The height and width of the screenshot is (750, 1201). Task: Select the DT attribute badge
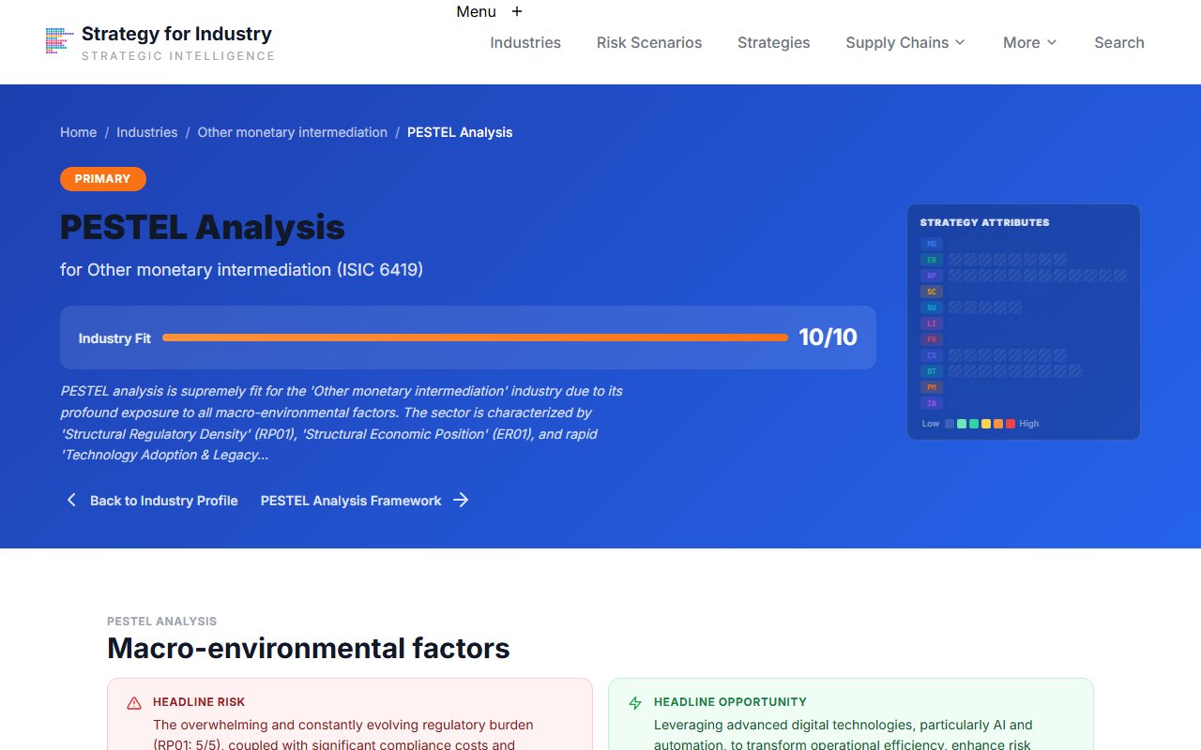point(931,371)
